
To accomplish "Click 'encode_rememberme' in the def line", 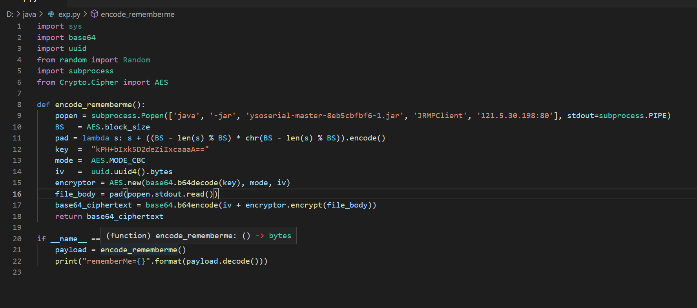I will (x=93, y=105).
